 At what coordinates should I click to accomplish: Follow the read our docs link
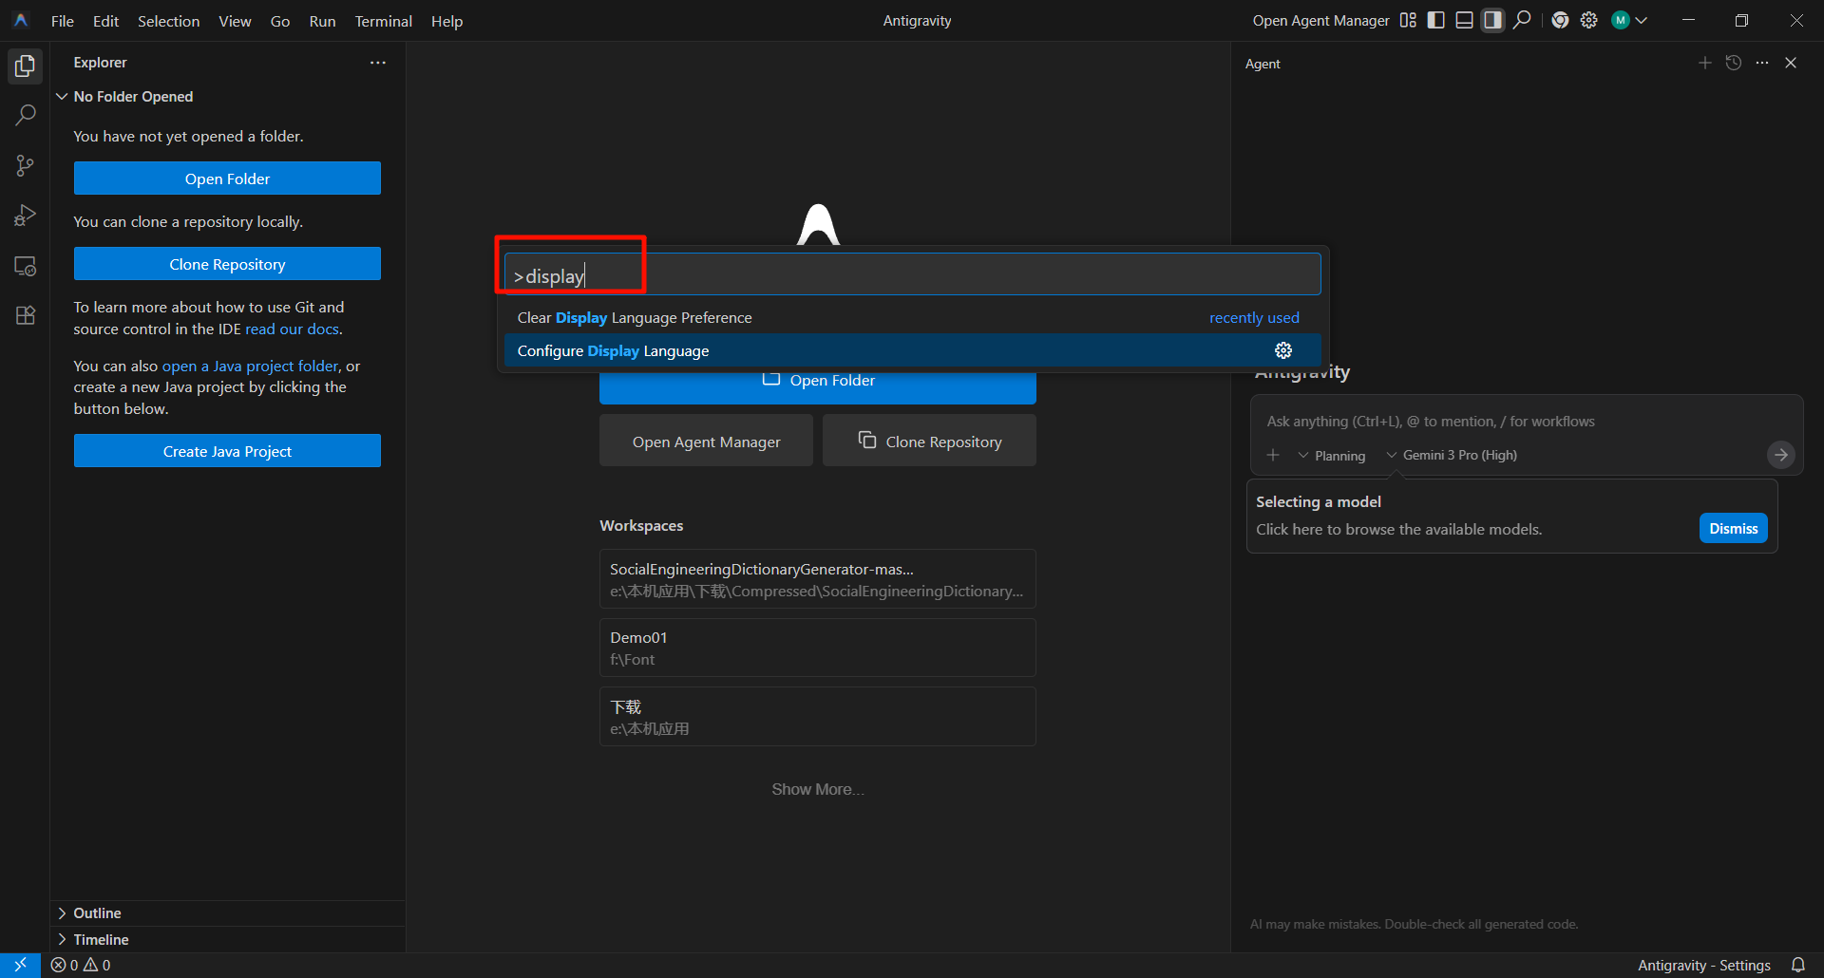coord(292,329)
